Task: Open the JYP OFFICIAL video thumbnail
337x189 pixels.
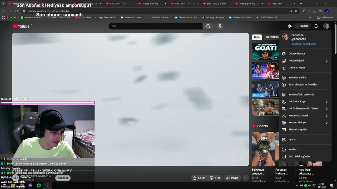Action: (265, 89)
